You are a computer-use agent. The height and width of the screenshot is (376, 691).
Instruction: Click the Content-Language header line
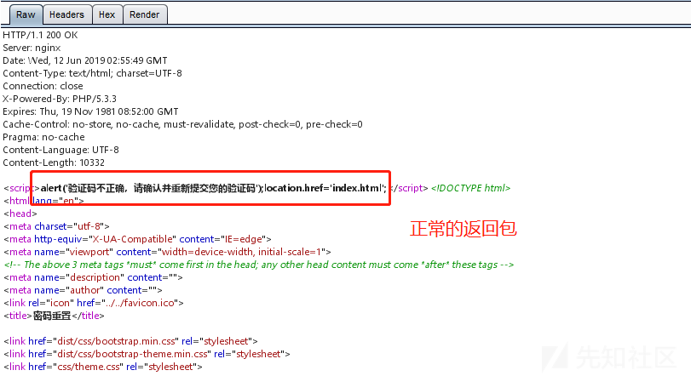pos(60,150)
